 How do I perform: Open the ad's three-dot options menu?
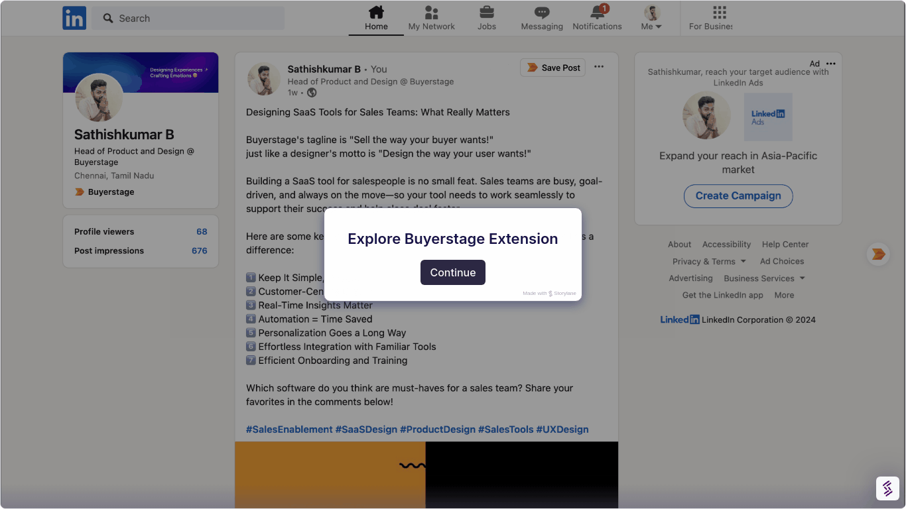click(x=831, y=64)
